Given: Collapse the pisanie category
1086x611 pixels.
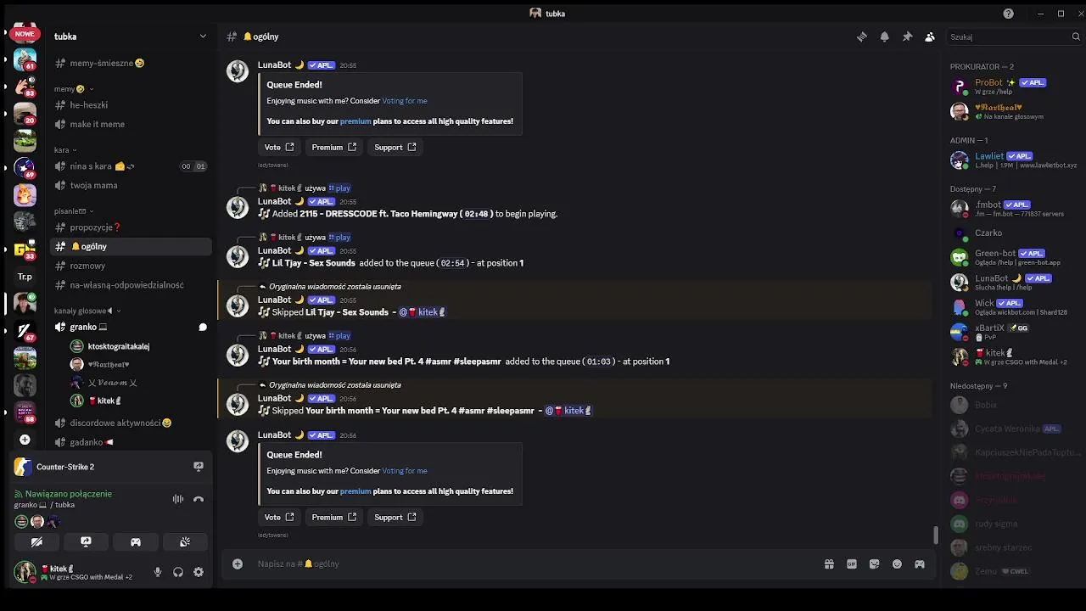Looking at the screenshot, I should [73, 211].
